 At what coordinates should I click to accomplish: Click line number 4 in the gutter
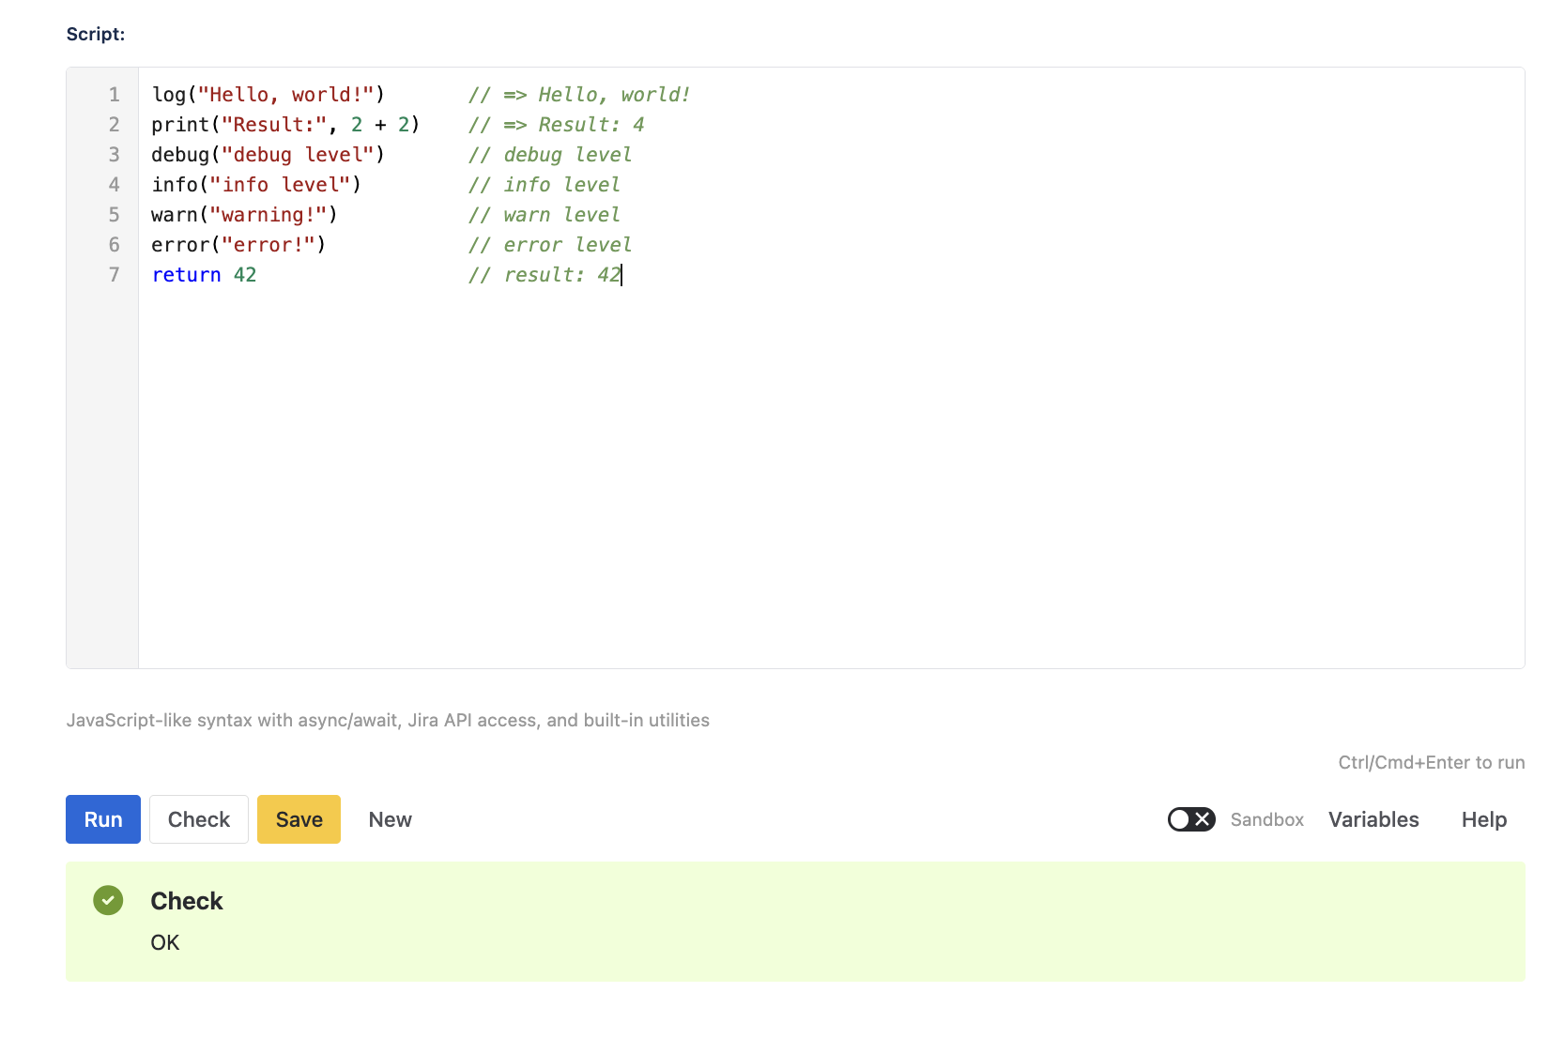click(x=114, y=185)
